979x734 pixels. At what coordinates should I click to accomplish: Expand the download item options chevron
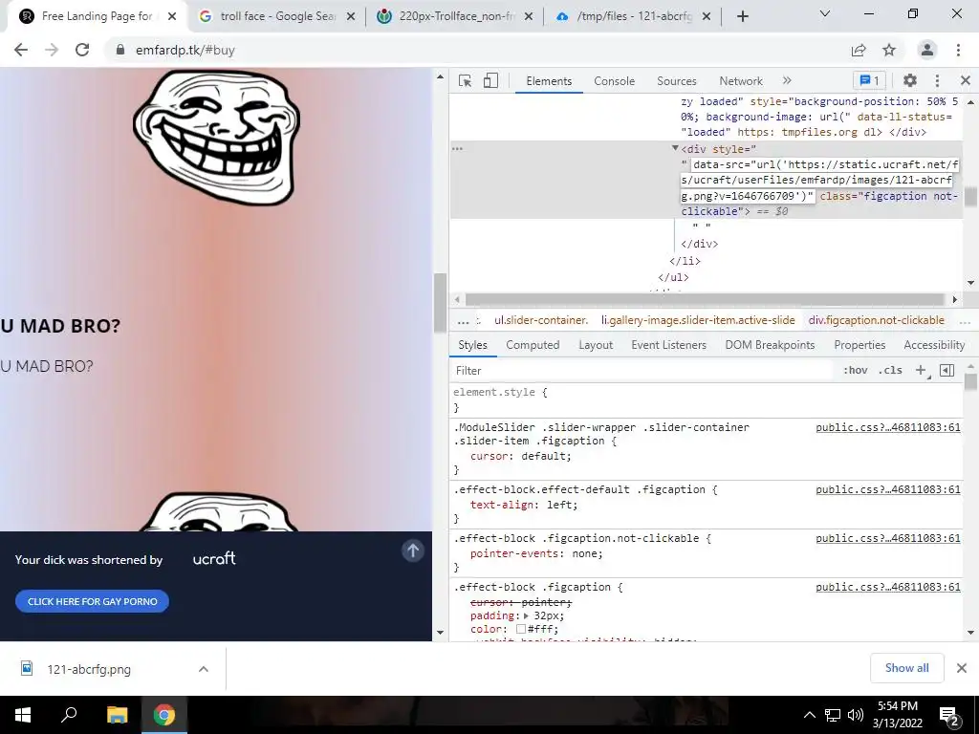click(x=204, y=669)
